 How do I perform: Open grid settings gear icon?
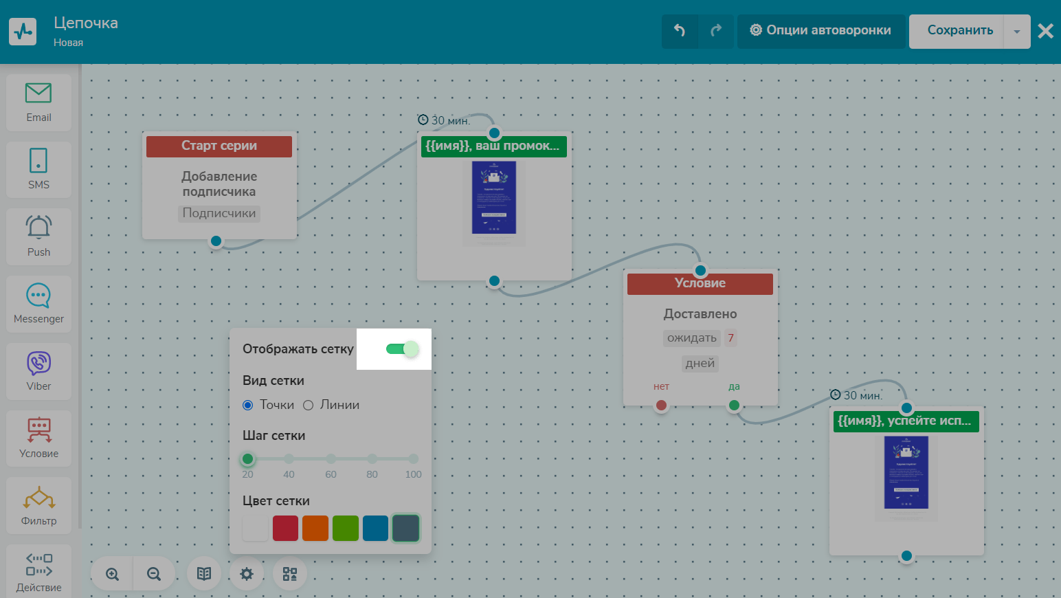click(x=247, y=574)
